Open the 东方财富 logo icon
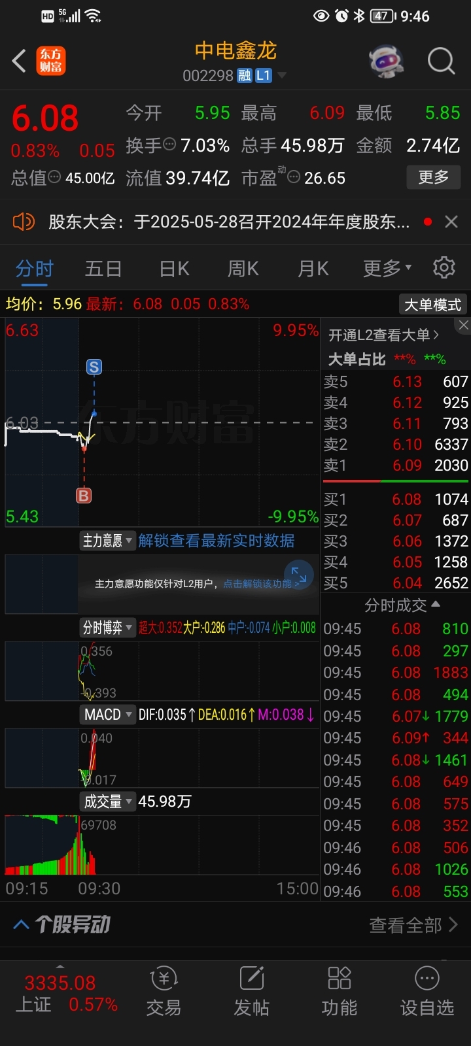 pos(50,61)
